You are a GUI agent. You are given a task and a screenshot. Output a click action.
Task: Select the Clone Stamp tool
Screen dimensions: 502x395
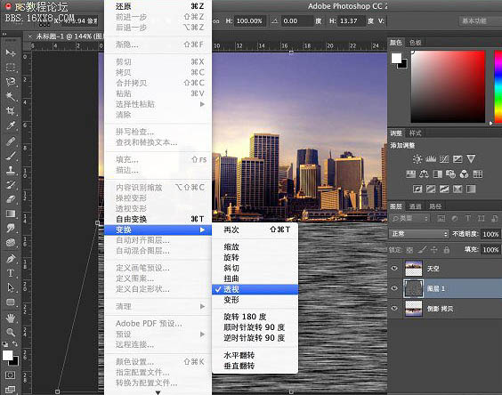click(11, 170)
